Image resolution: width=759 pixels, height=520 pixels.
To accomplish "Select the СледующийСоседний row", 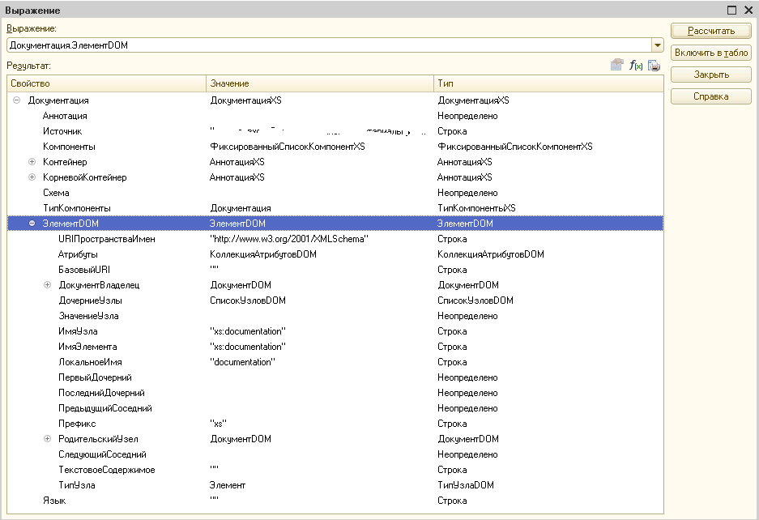I will click(335, 454).
